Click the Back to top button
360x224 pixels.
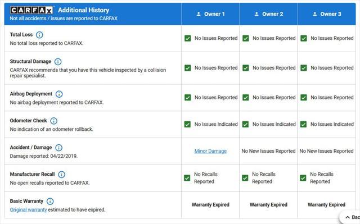[x=350, y=217]
